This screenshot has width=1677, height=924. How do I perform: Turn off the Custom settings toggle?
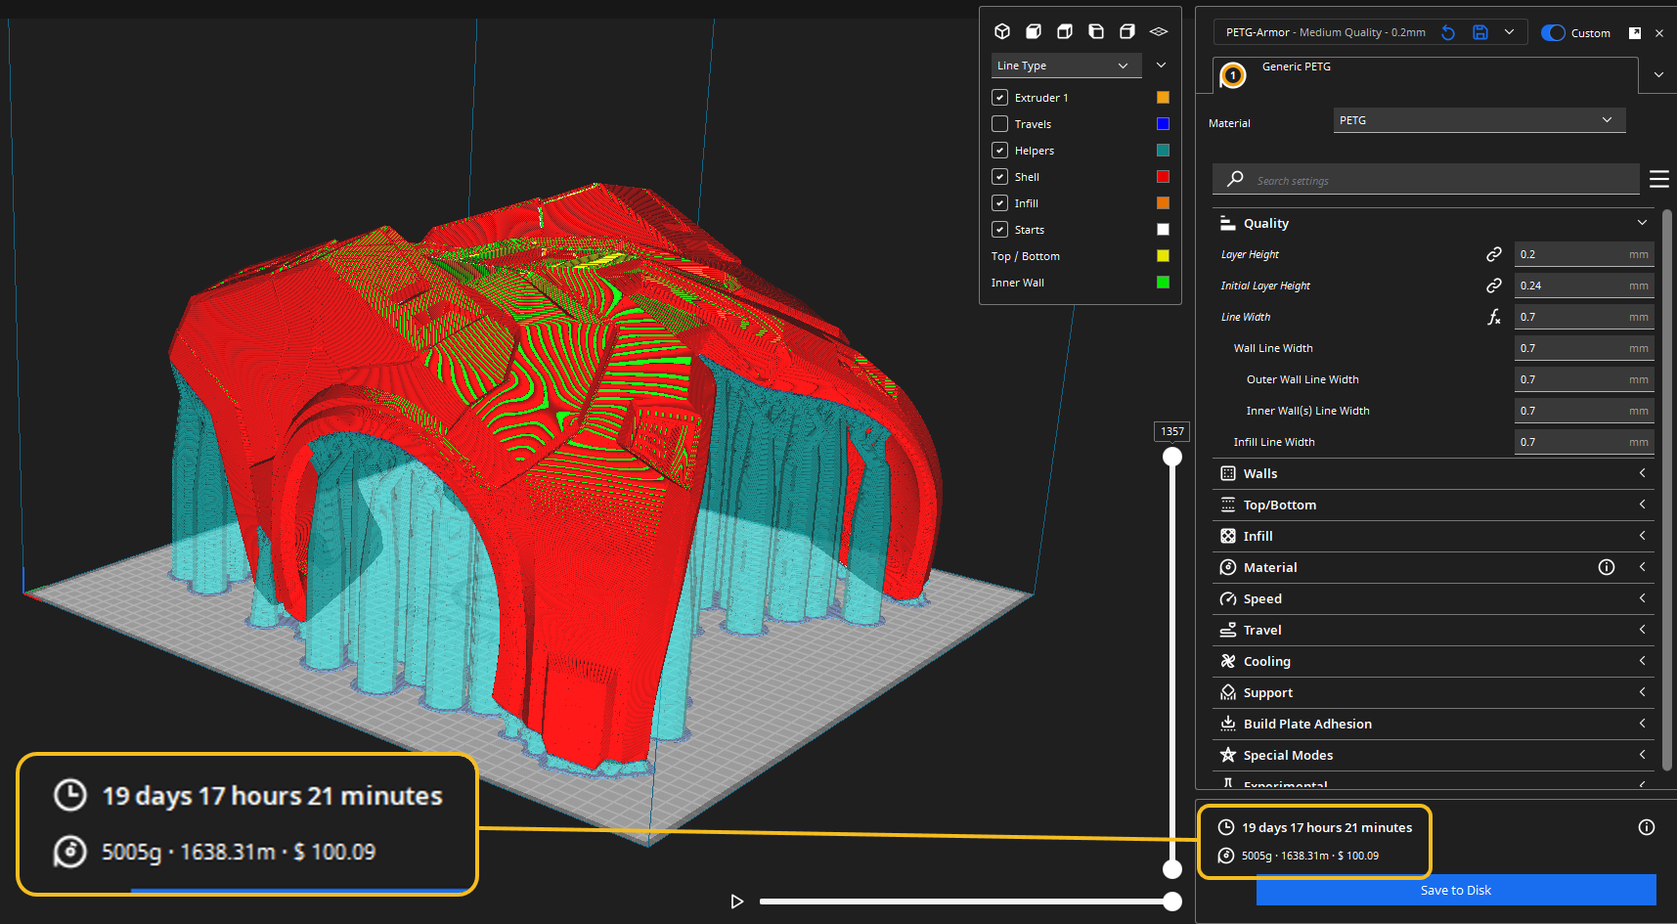[x=1553, y=33]
